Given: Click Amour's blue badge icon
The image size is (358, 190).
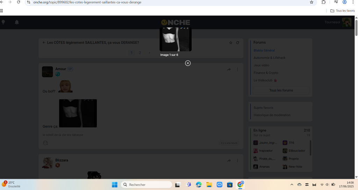Looking at the screenshot, I should coord(58,74).
